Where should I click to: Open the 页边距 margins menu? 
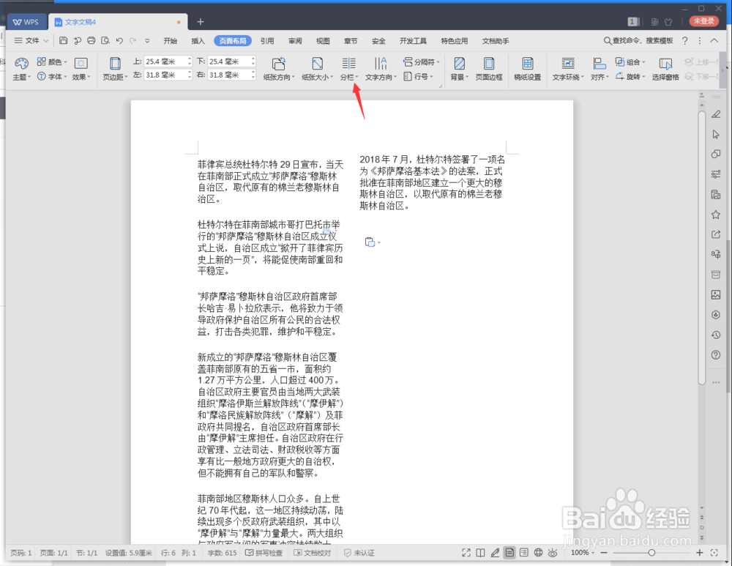(x=115, y=69)
